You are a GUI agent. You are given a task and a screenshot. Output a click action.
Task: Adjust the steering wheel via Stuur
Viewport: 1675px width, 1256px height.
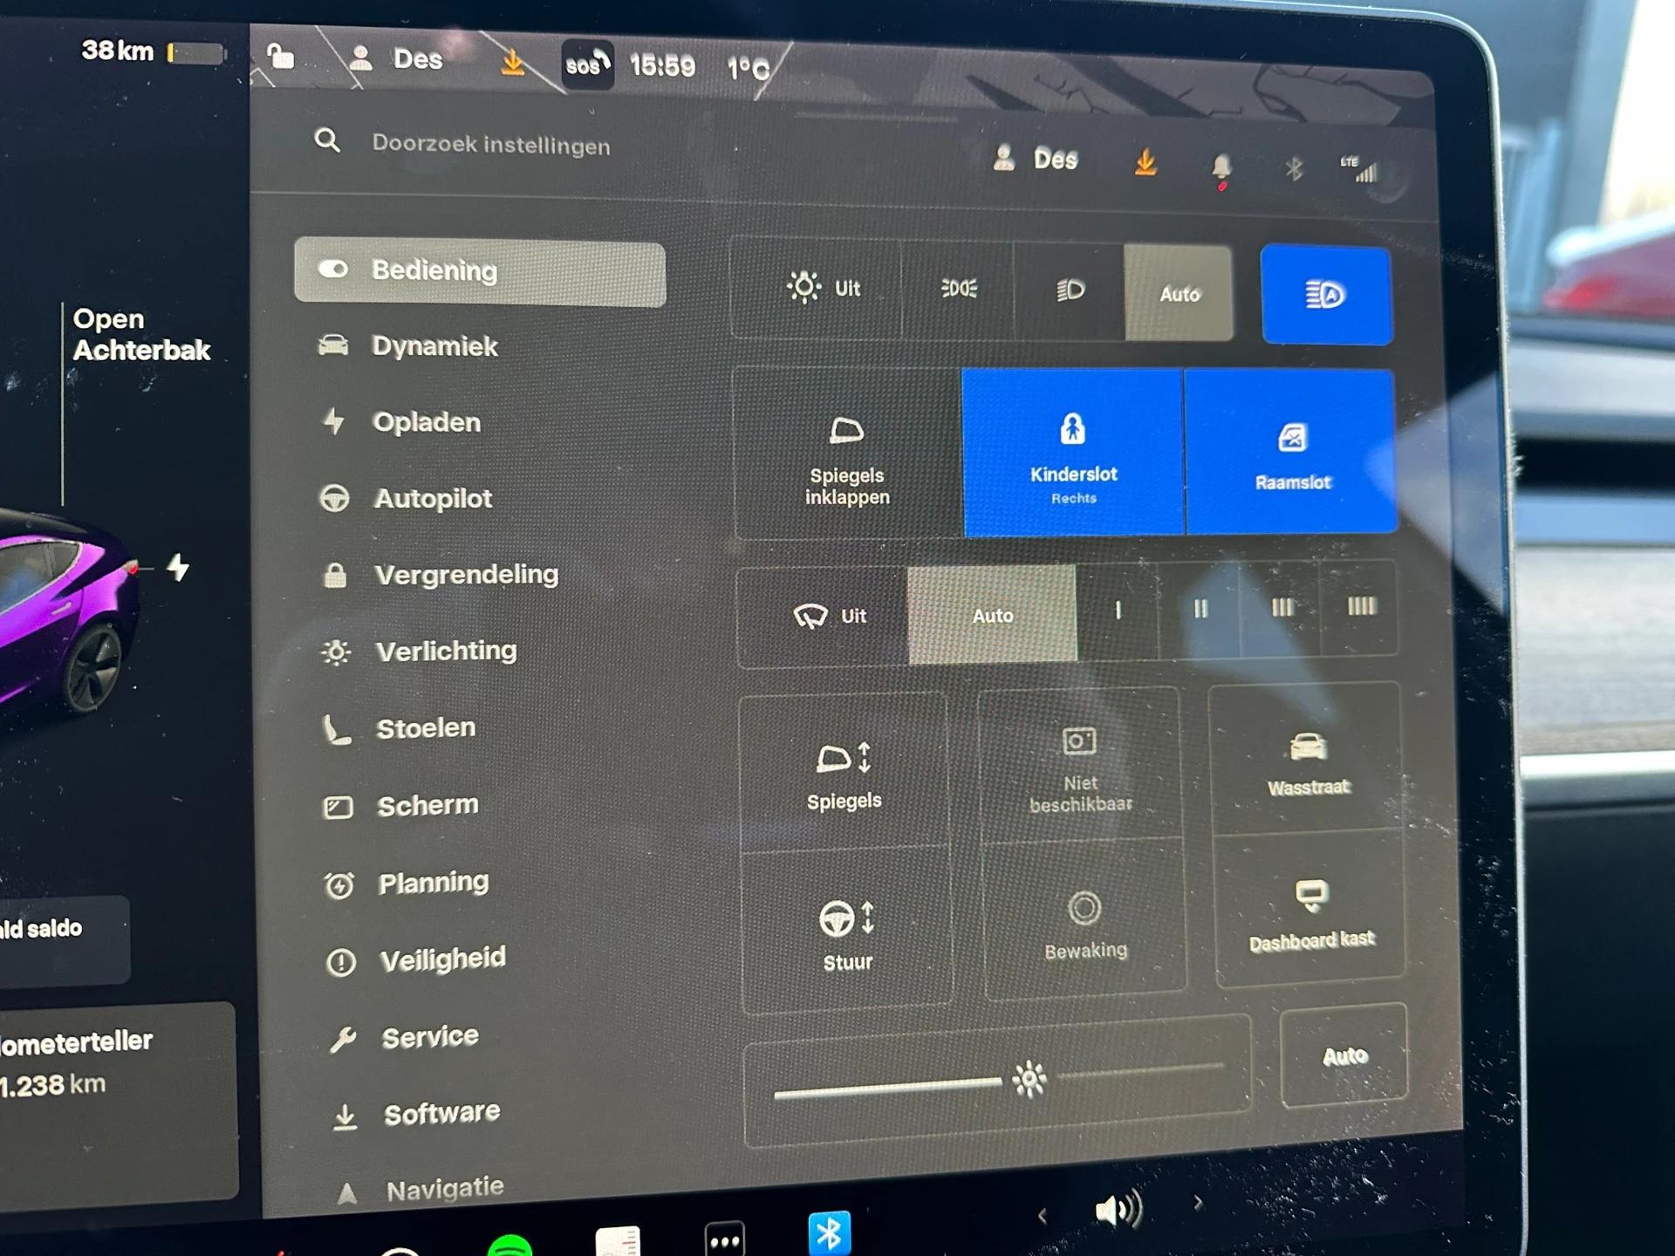pyautogui.click(x=846, y=933)
